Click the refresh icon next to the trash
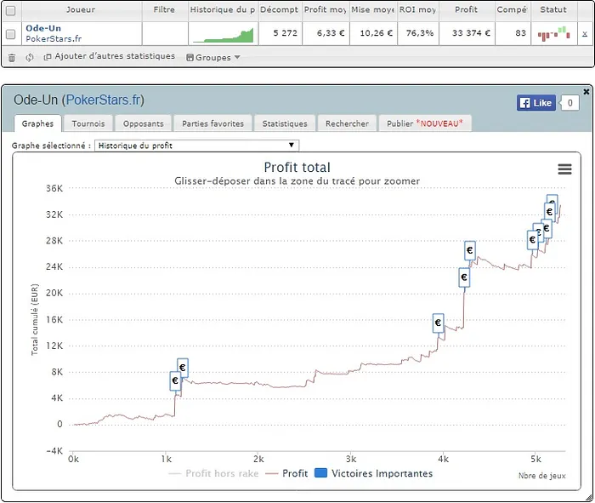595x503 pixels. click(x=30, y=58)
